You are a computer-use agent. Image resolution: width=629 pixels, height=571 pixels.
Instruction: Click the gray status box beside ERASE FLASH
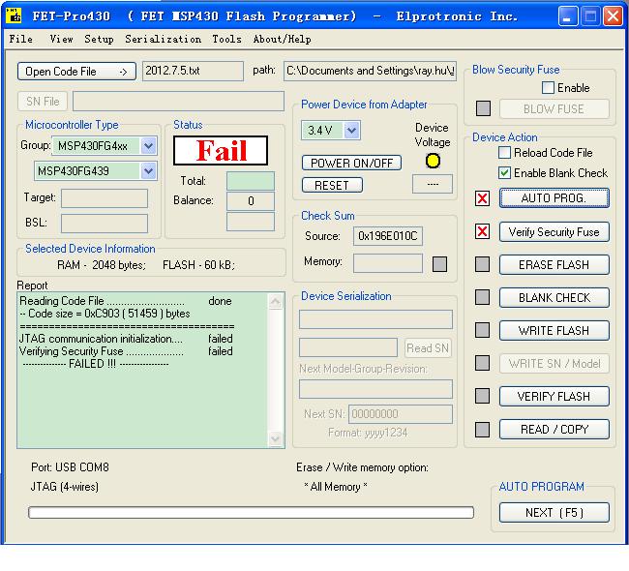tap(482, 264)
